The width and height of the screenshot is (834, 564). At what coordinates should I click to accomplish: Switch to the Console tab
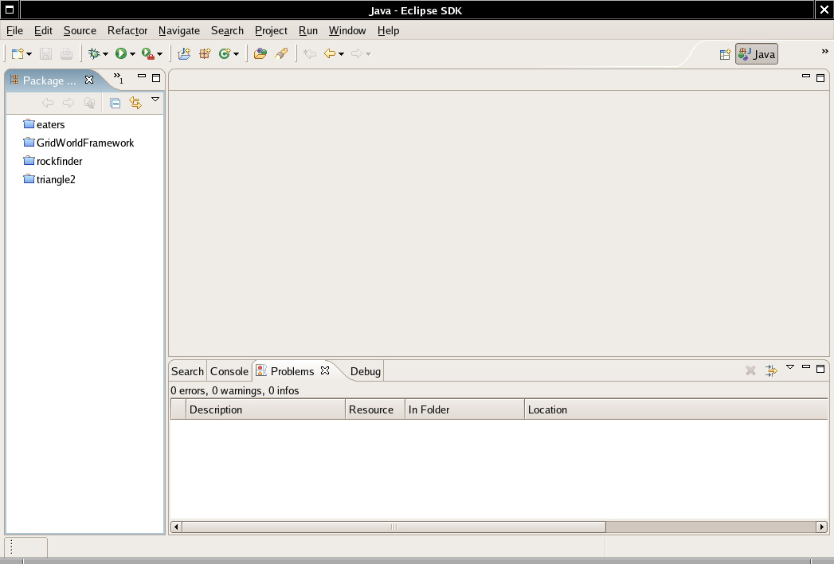point(229,371)
